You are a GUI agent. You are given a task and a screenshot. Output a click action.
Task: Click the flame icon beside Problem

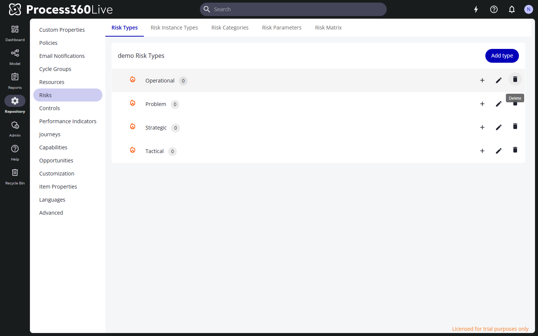pyautogui.click(x=133, y=103)
